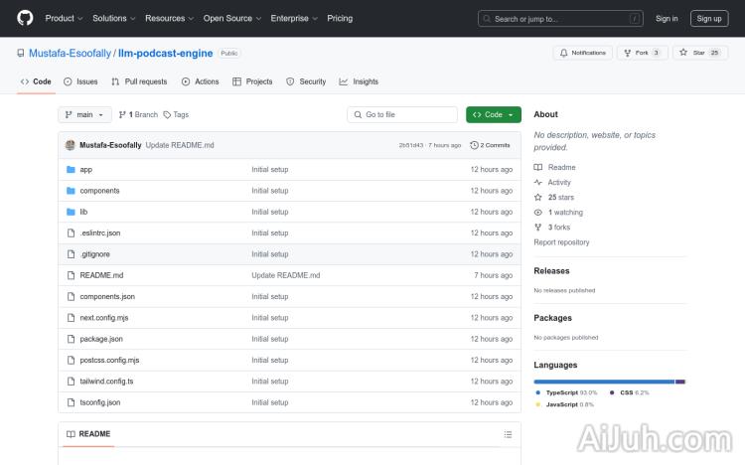
Task: Open the green Code dropdown
Action: tap(493, 114)
